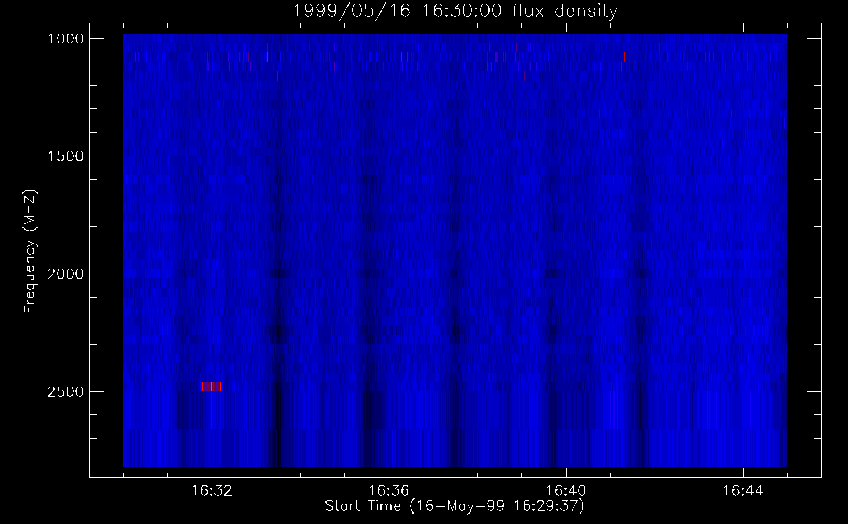Select the 1000 frequency axis label
Viewport: 848px width, 524px height.
[x=66, y=39]
